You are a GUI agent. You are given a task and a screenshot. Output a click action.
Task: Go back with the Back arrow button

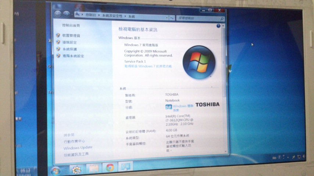point(58,14)
